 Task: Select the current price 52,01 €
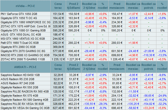point(58,79)
